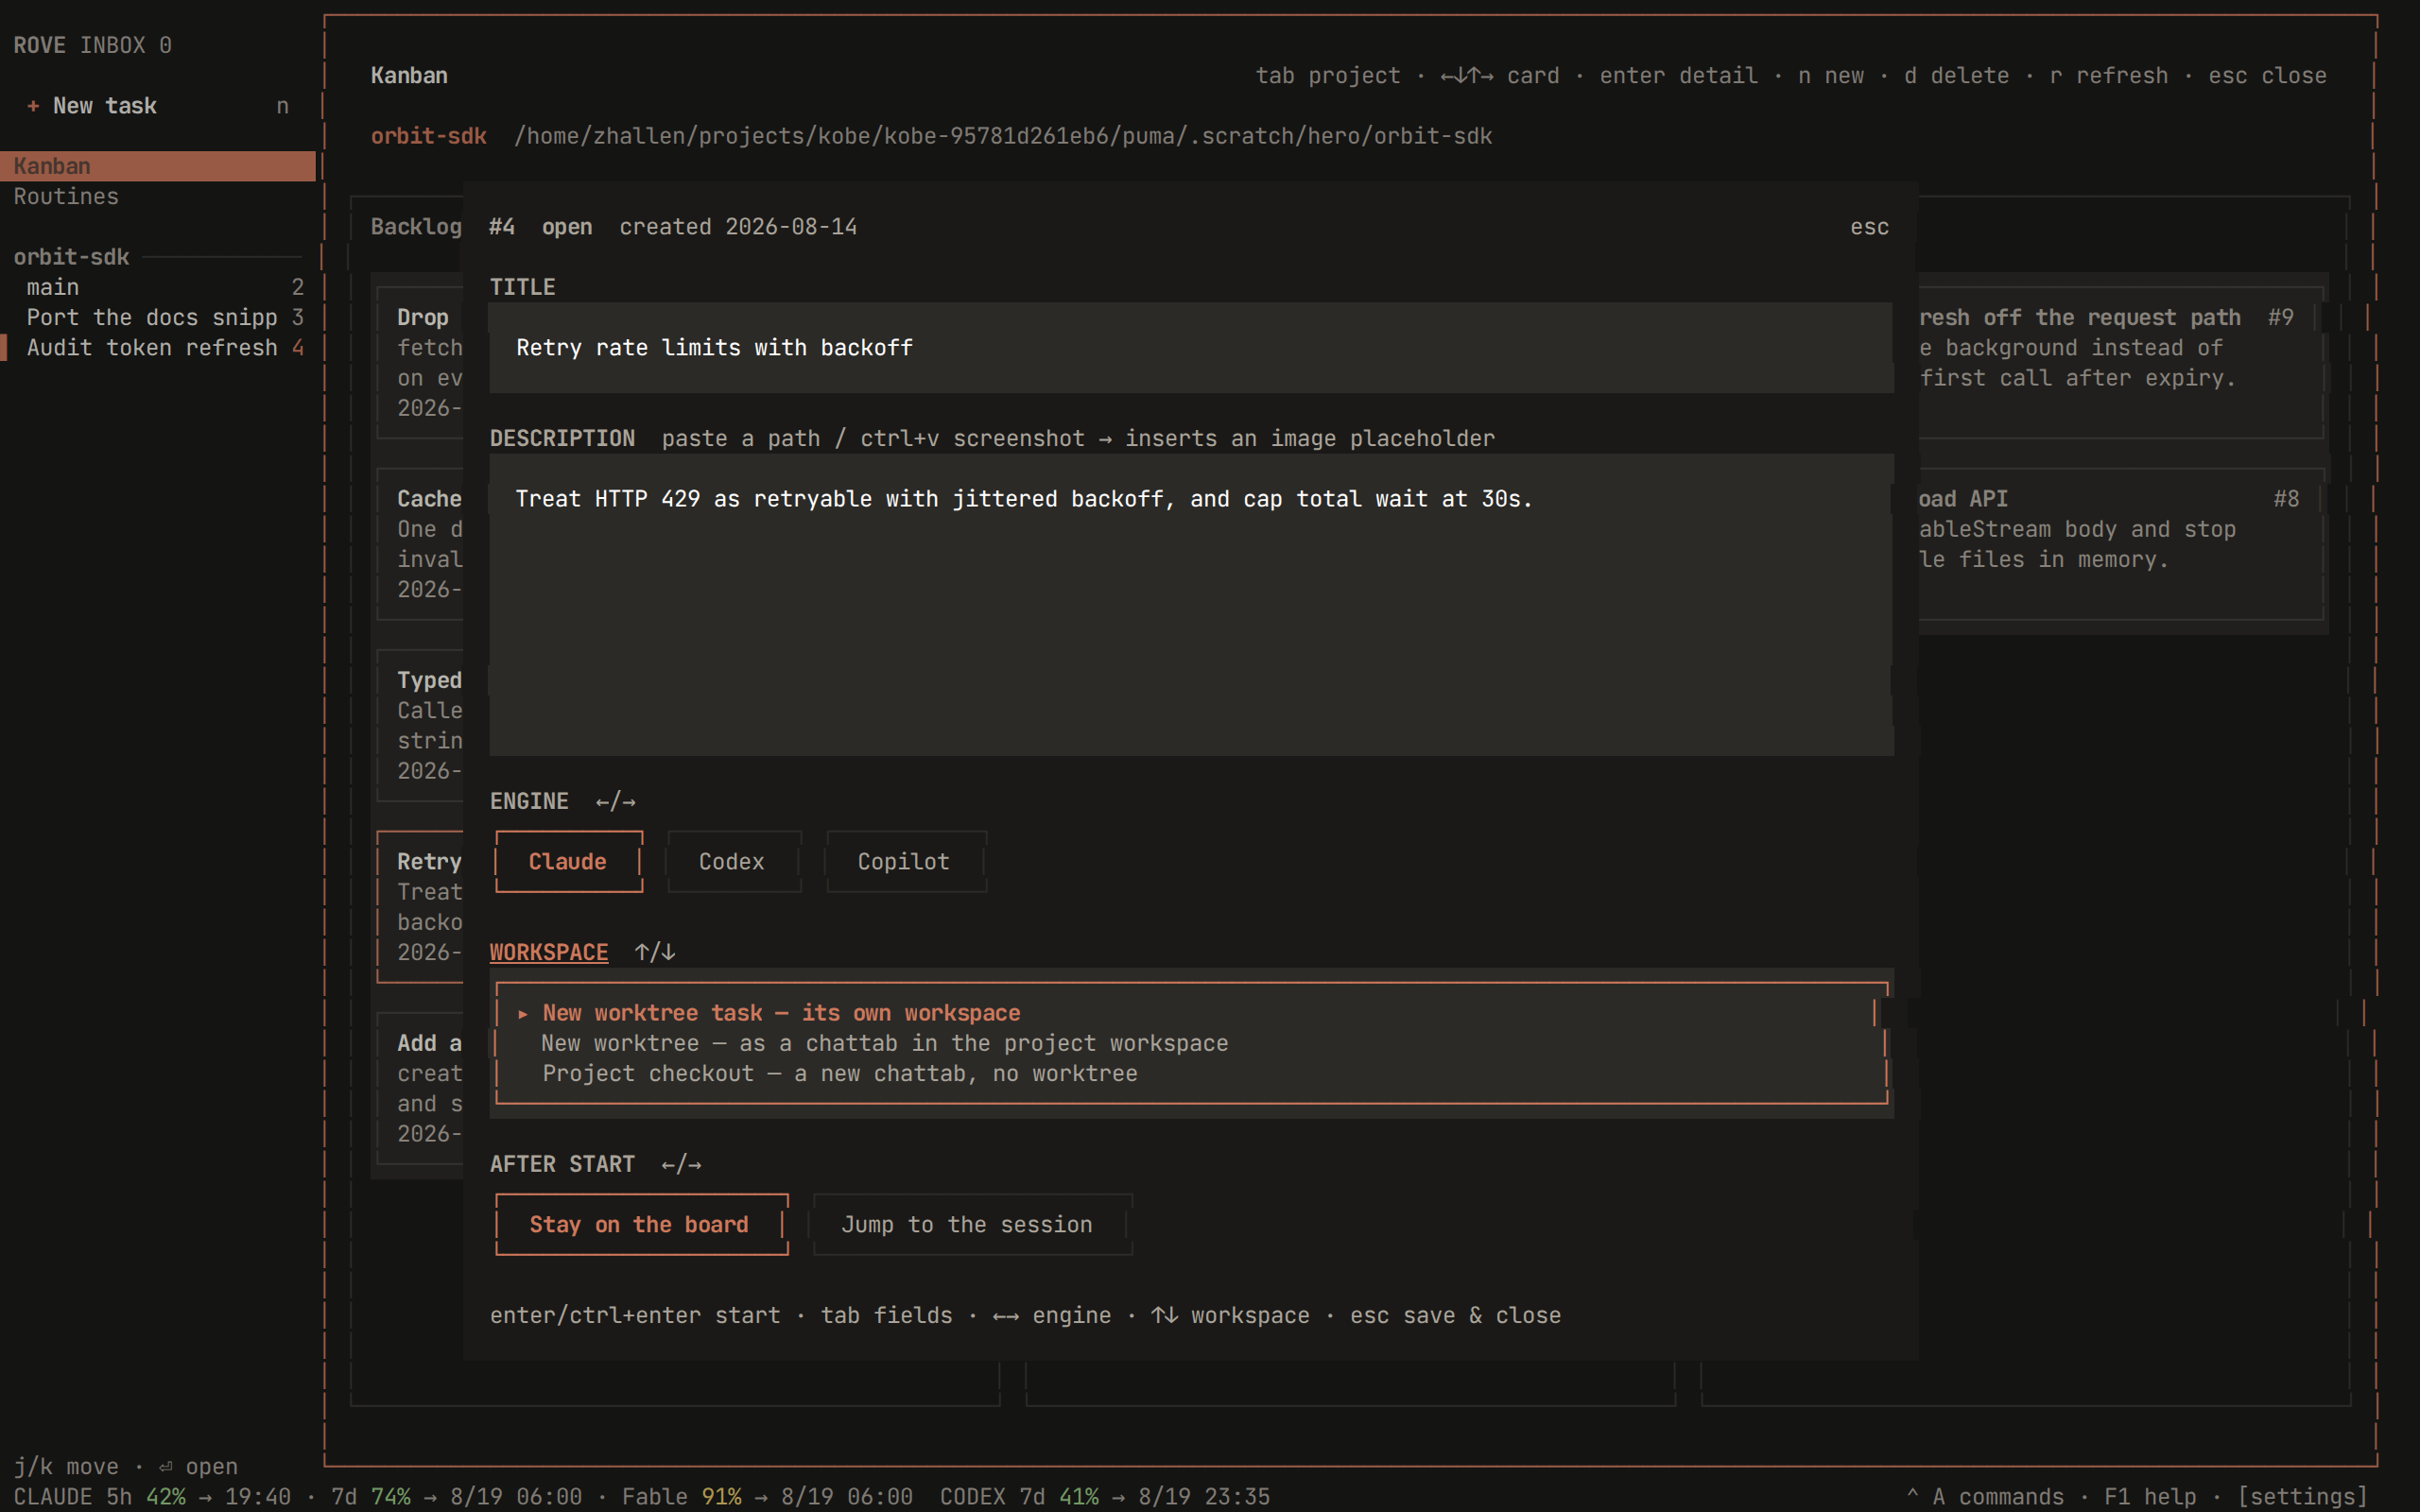
Task: Click the 'open' status in dialog header
Action: pos(567,227)
